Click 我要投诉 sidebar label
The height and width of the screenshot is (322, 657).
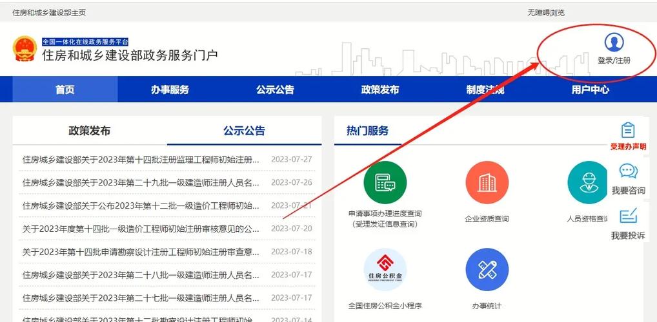click(628, 236)
